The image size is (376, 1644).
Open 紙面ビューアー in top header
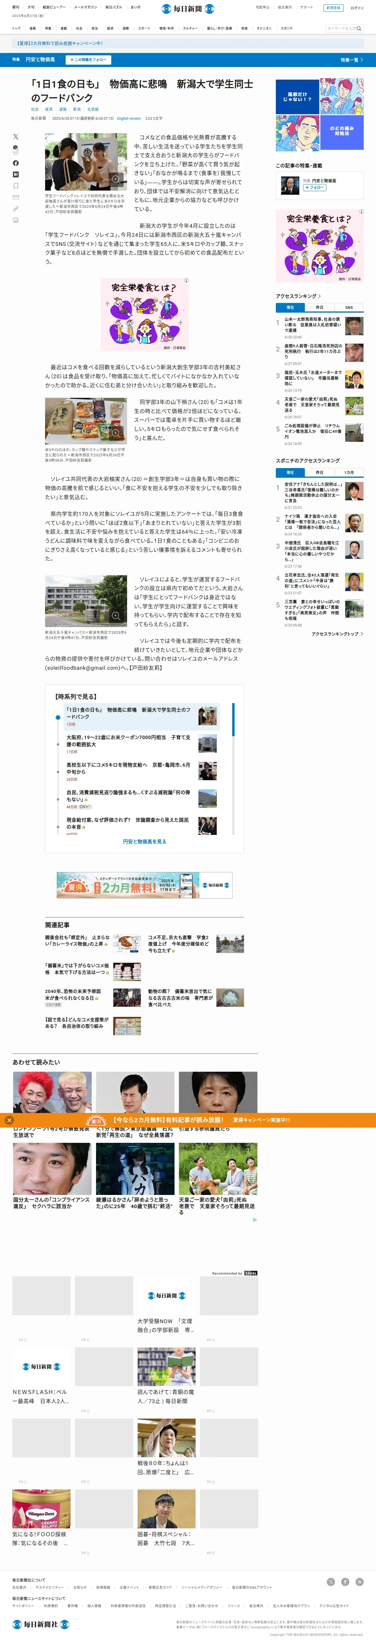click(54, 7)
